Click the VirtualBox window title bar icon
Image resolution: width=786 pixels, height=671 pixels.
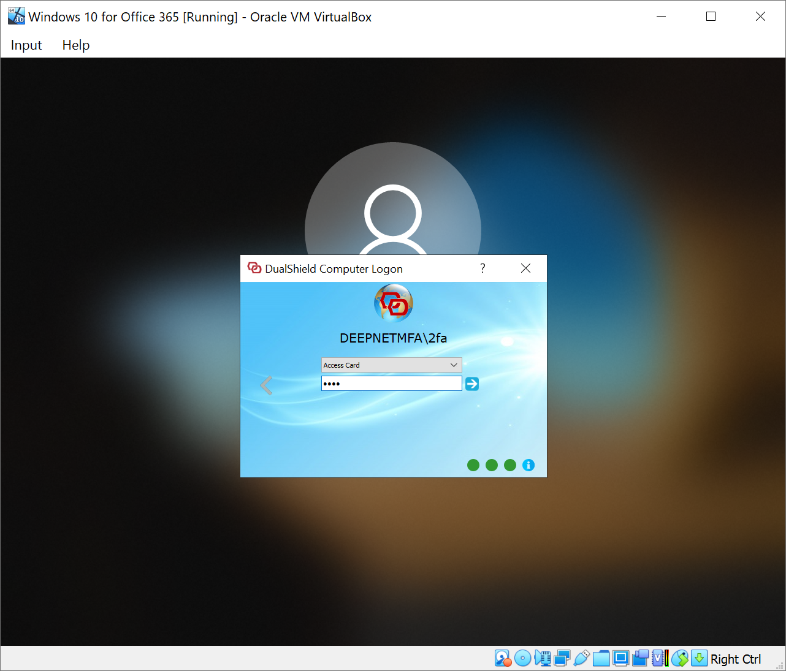coord(17,17)
